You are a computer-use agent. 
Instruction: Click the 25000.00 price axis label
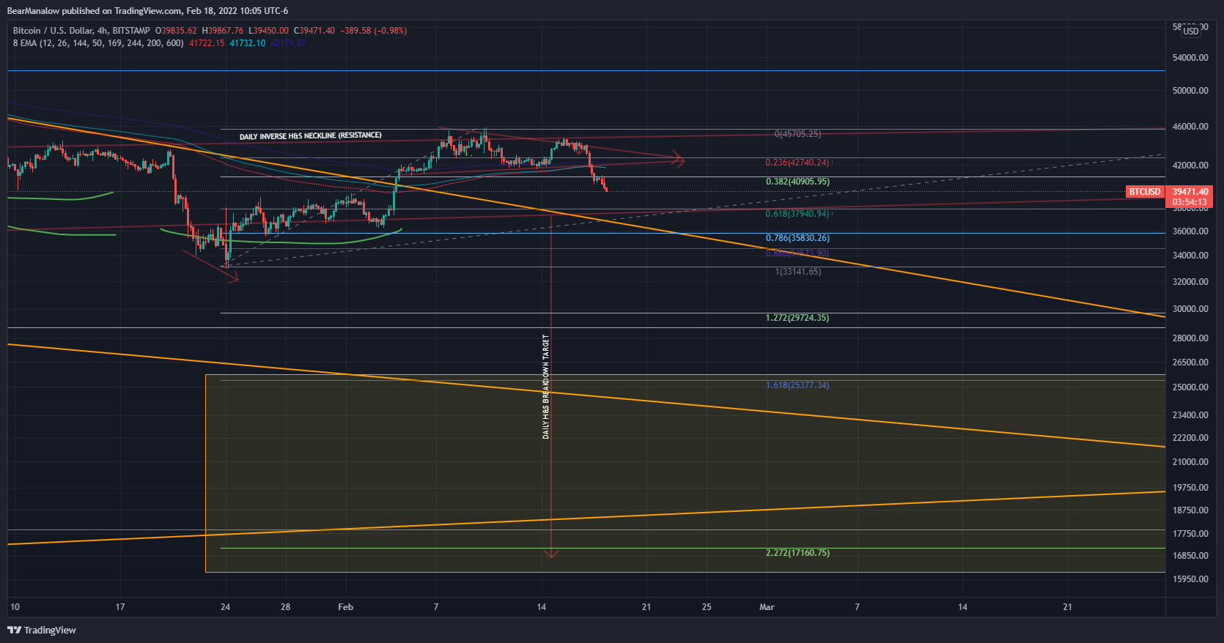coord(1190,387)
